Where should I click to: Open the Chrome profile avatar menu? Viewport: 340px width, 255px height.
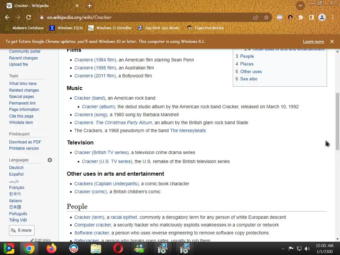(322, 17)
